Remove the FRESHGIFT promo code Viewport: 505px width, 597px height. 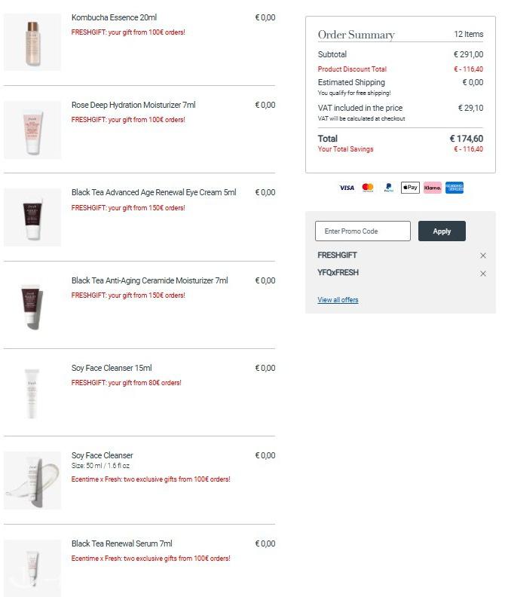pos(482,256)
